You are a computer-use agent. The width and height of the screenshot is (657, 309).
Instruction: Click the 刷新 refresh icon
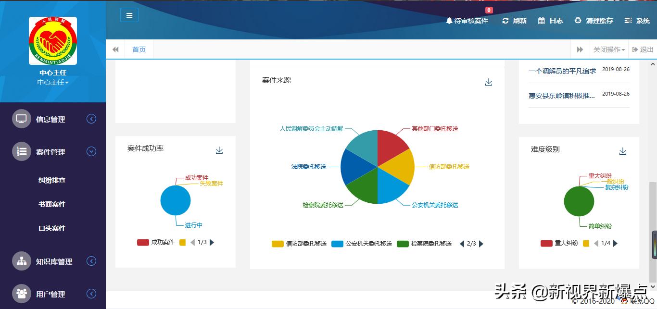click(x=505, y=21)
